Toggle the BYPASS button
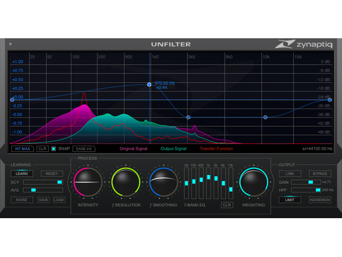The height and width of the screenshot is (257, 342). coord(320,174)
